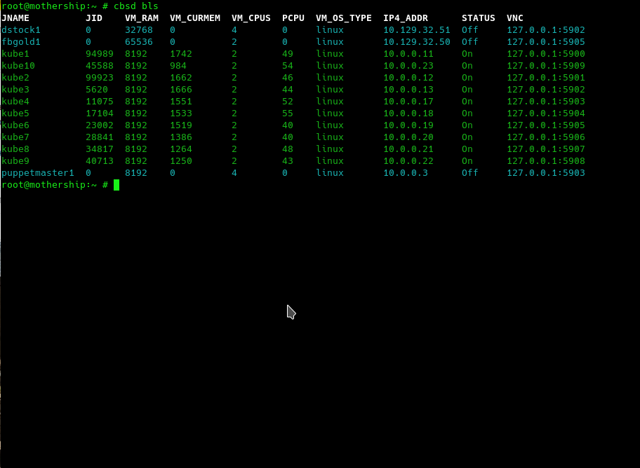Select the dstock1 VM name
Image resolution: width=640 pixels, height=468 pixels.
pos(21,29)
